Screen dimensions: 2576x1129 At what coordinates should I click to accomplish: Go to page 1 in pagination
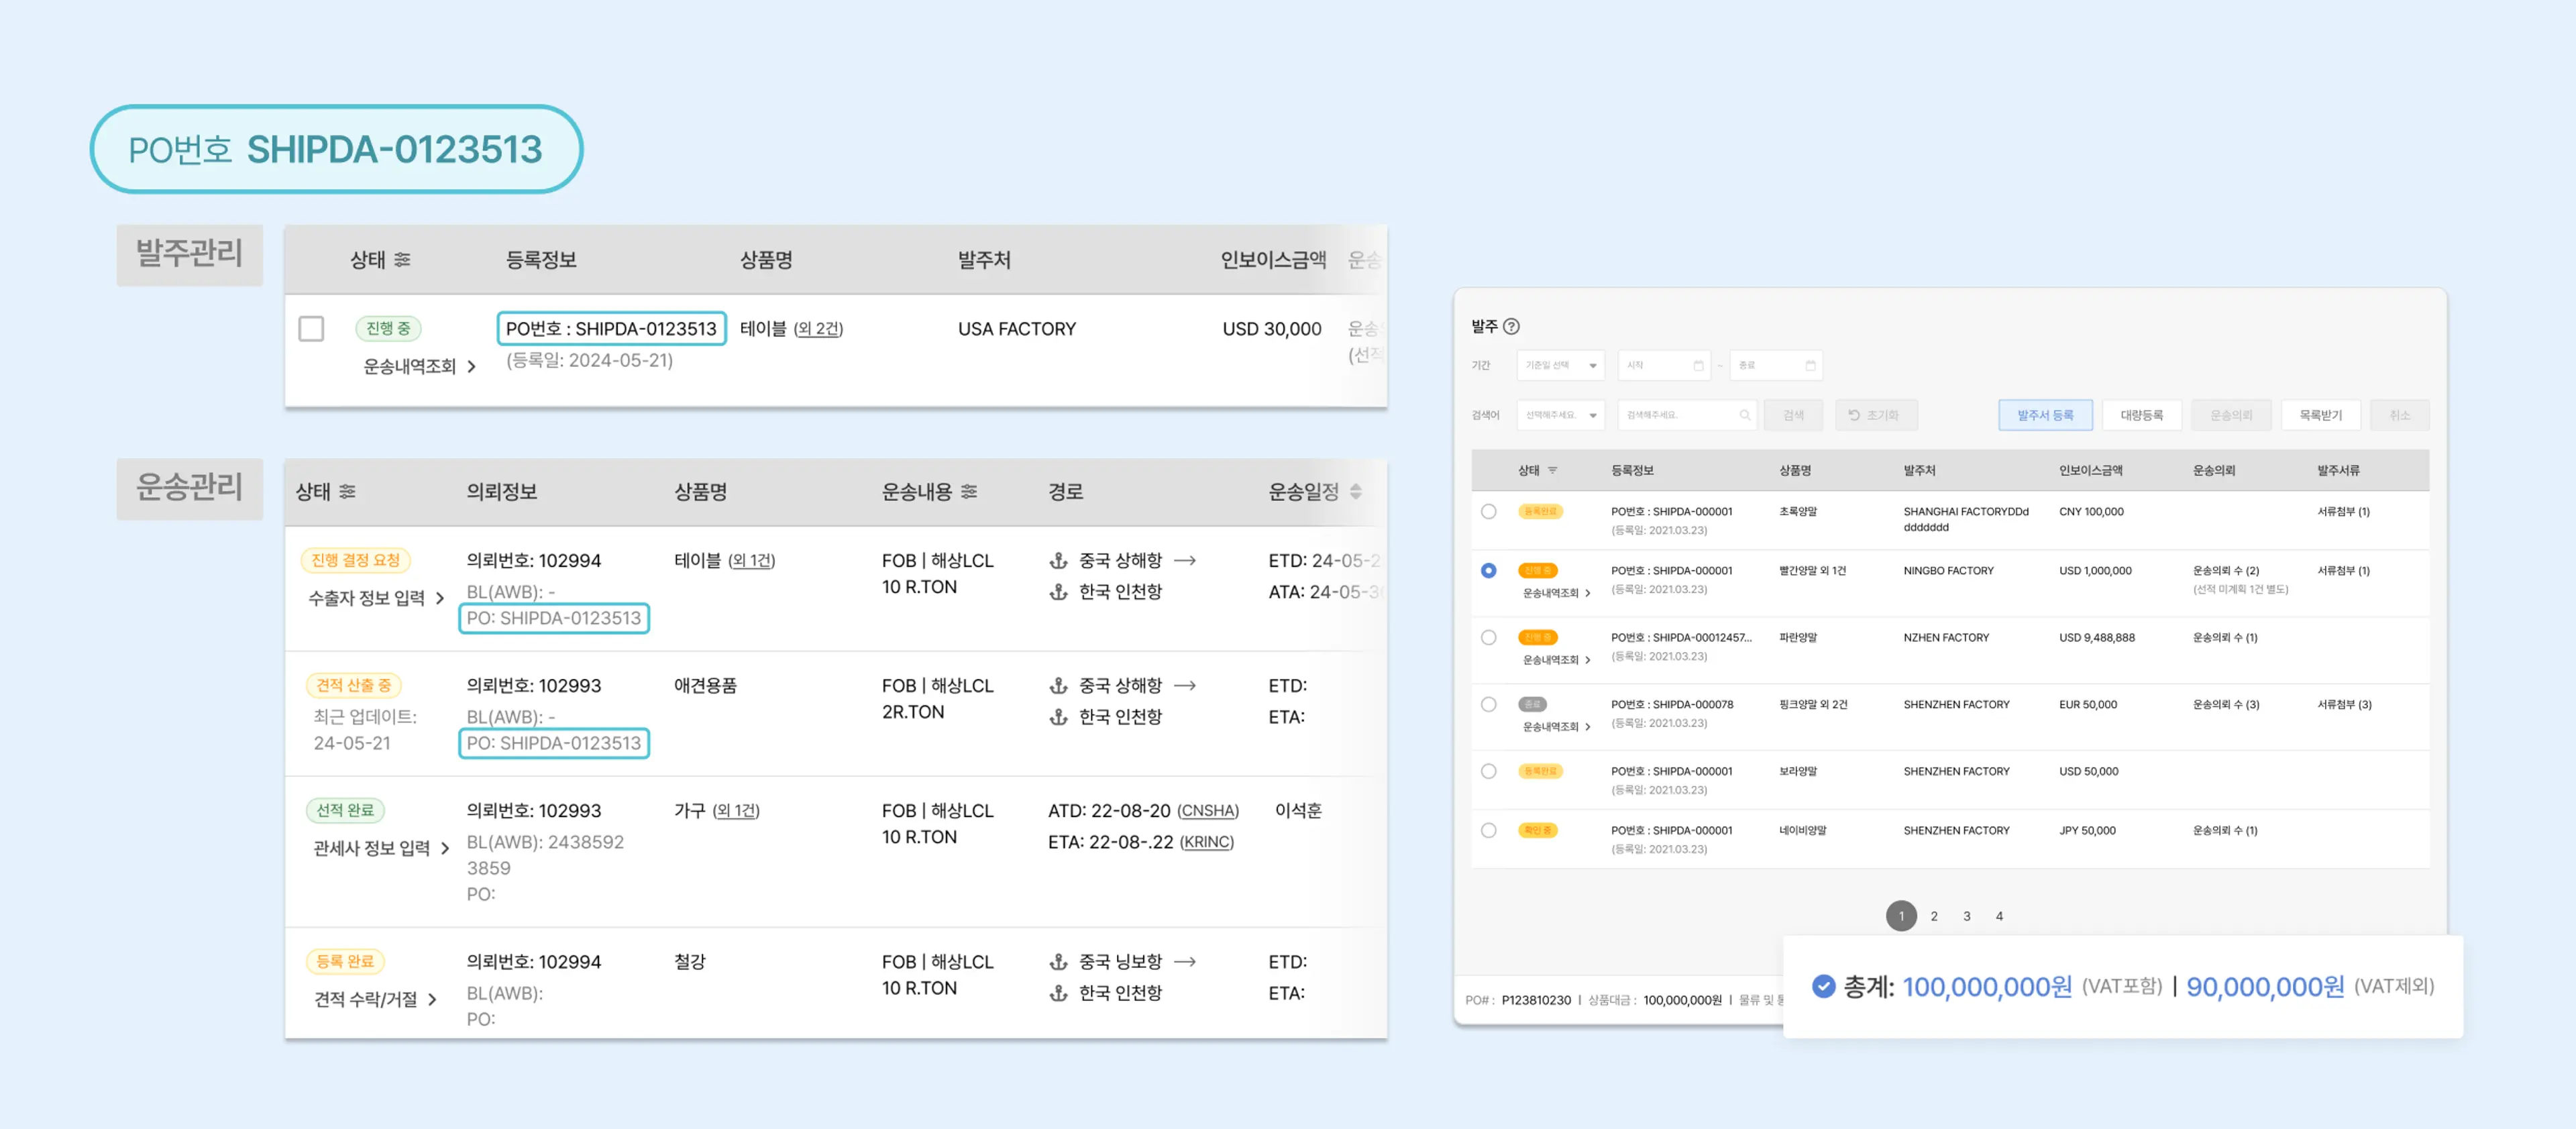click(1901, 916)
